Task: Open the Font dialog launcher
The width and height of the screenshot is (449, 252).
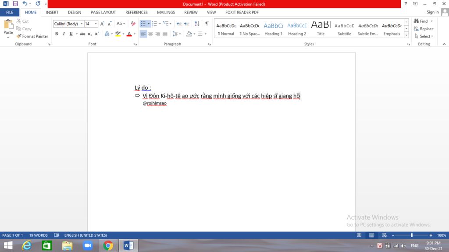Action: tap(135, 44)
